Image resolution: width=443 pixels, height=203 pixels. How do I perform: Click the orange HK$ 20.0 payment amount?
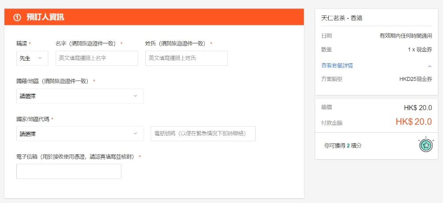413,122
